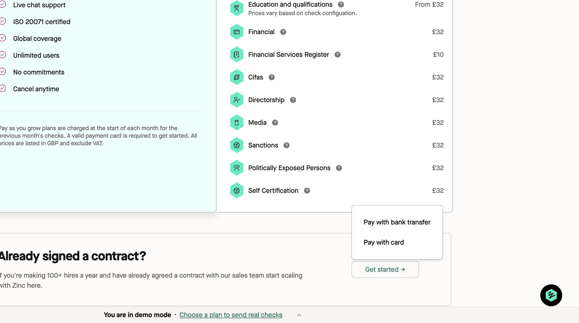Show info for Financial Services Register
The width and height of the screenshot is (579, 323).
click(x=338, y=55)
